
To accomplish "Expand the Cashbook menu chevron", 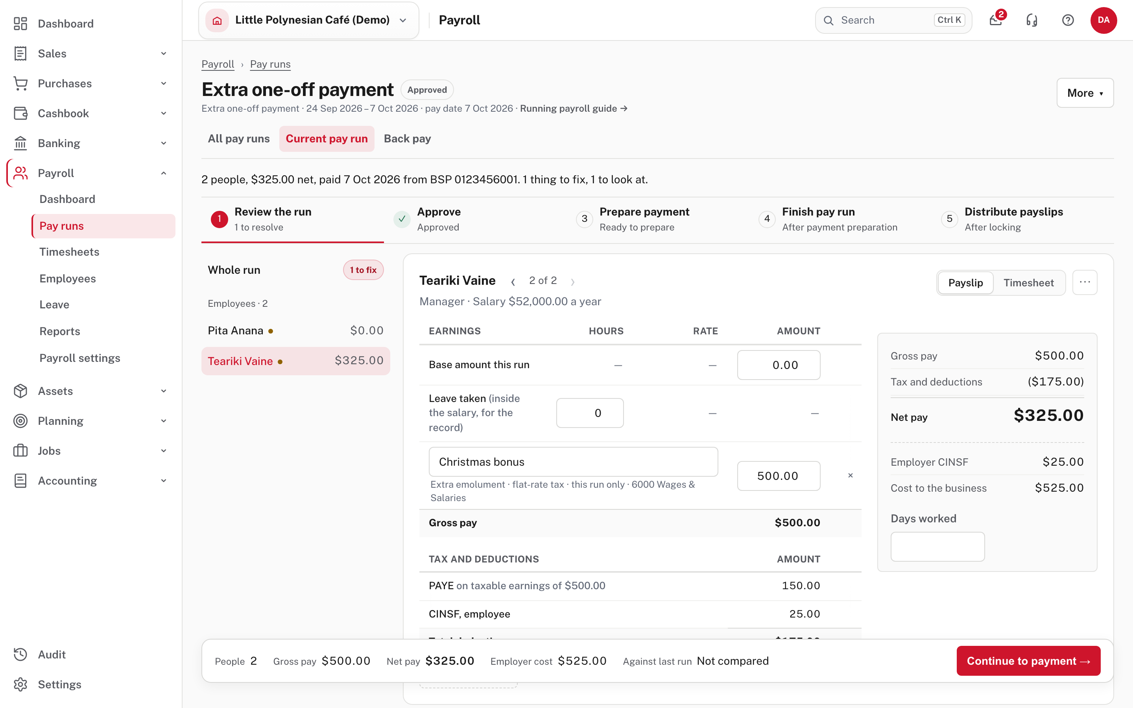I will (163, 113).
